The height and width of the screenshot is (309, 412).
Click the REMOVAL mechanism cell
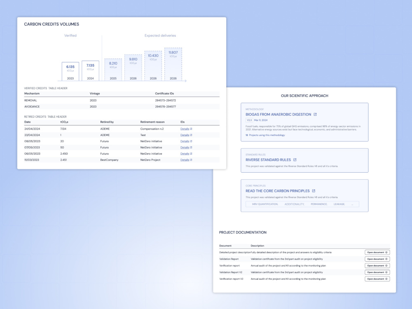(31, 101)
